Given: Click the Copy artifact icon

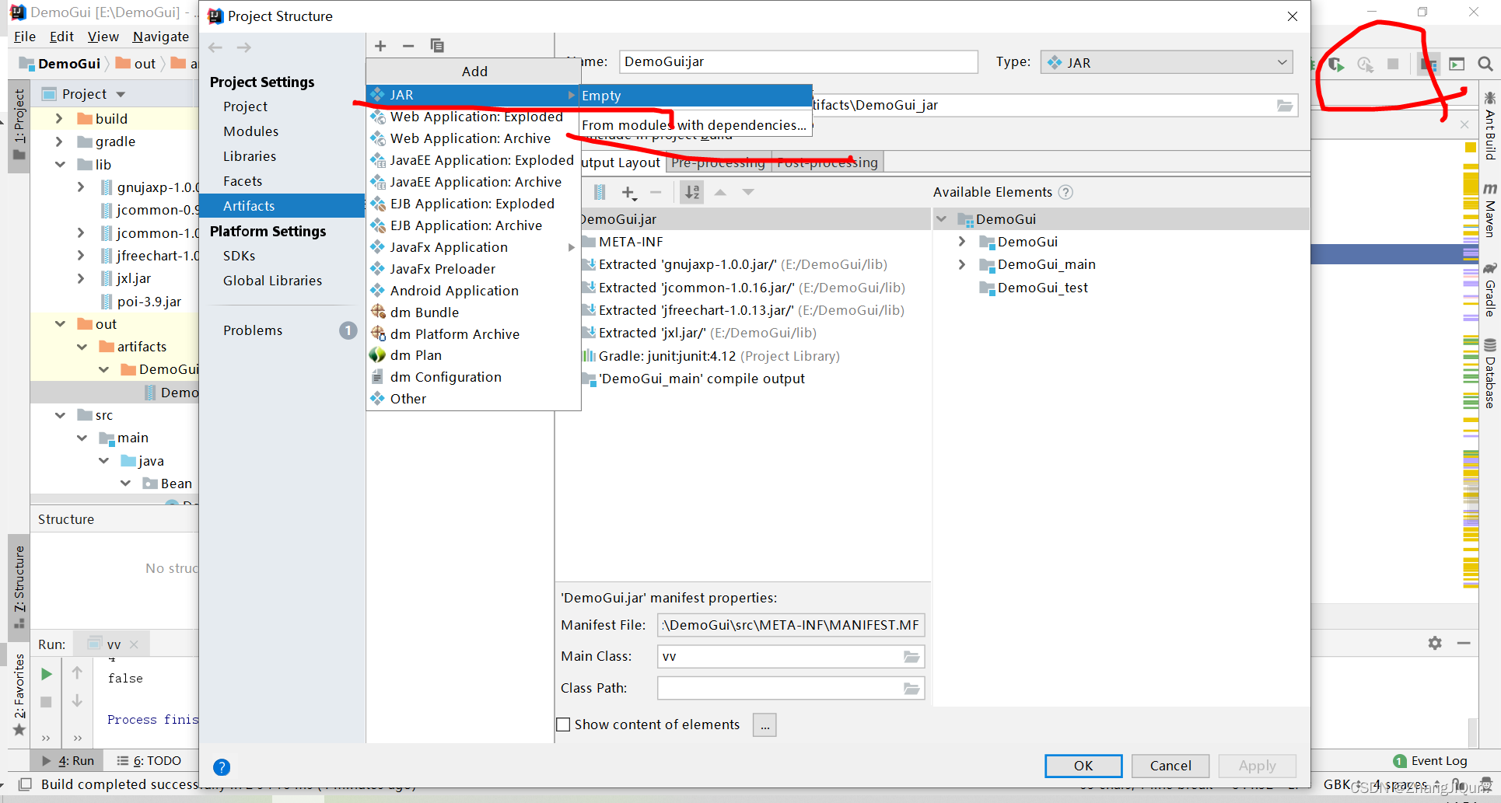Looking at the screenshot, I should [437, 46].
